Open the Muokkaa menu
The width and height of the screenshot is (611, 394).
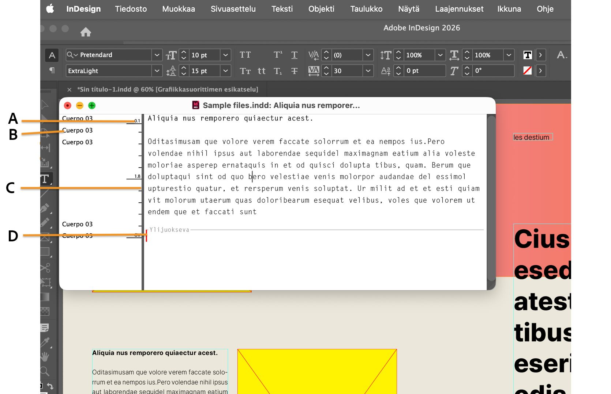179,9
